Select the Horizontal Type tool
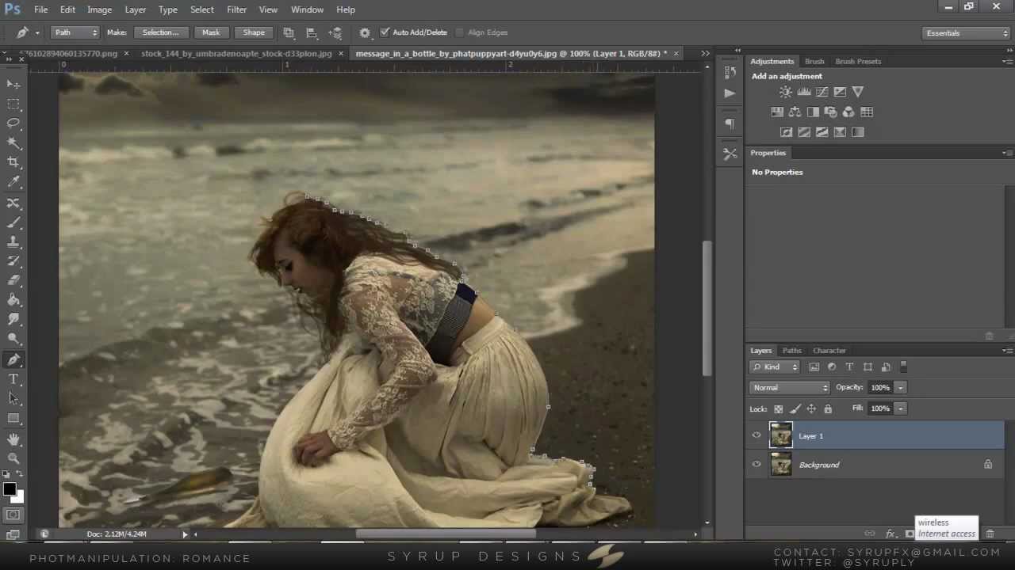The height and width of the screenshot is (570, 1015). tap(13, 379)
